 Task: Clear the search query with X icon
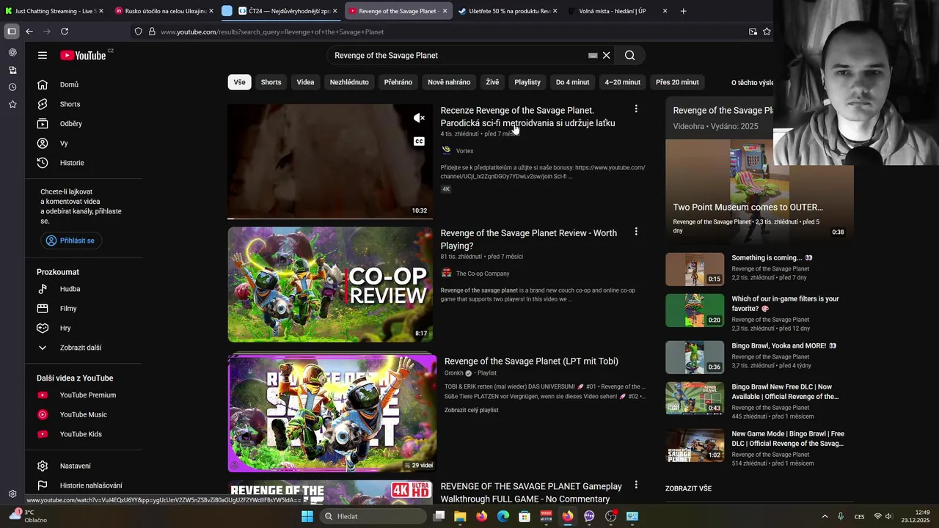[x=606, y=55]
